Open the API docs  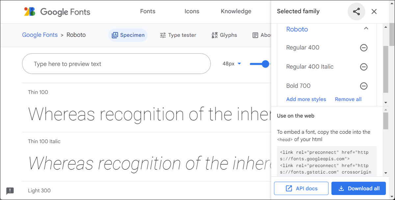301,188
